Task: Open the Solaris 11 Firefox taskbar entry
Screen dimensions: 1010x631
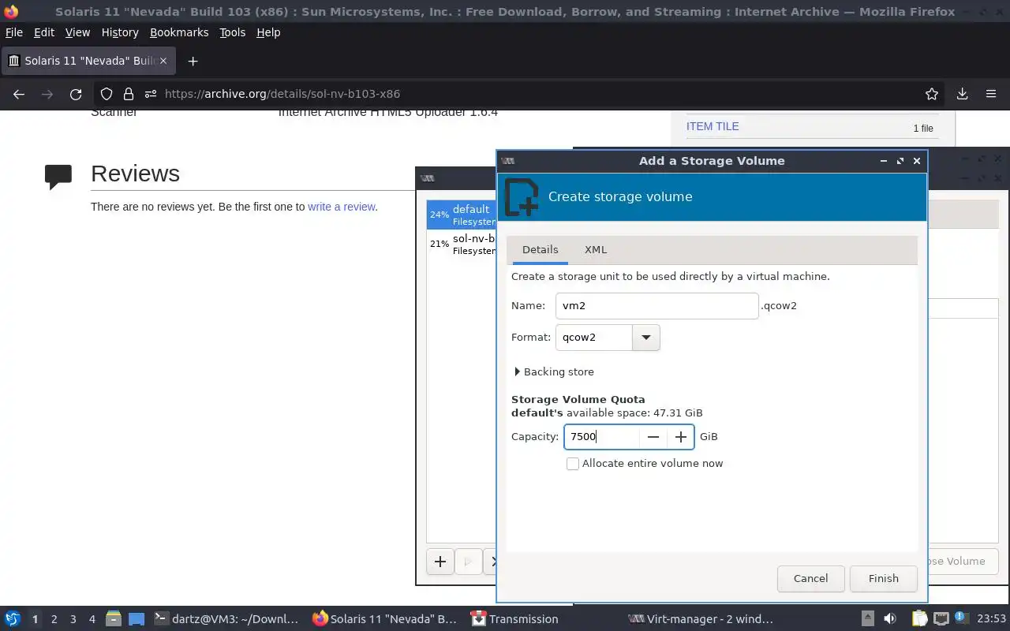Action: point(384,619)
